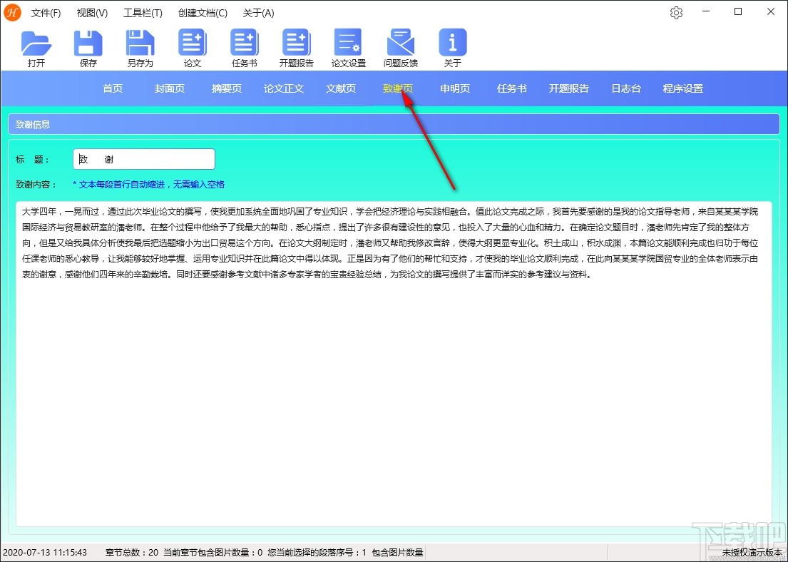The width and height of the screenshot is (788, 562).
Task: Open the 创建文档(C) menu
Action: pos(202,12)
